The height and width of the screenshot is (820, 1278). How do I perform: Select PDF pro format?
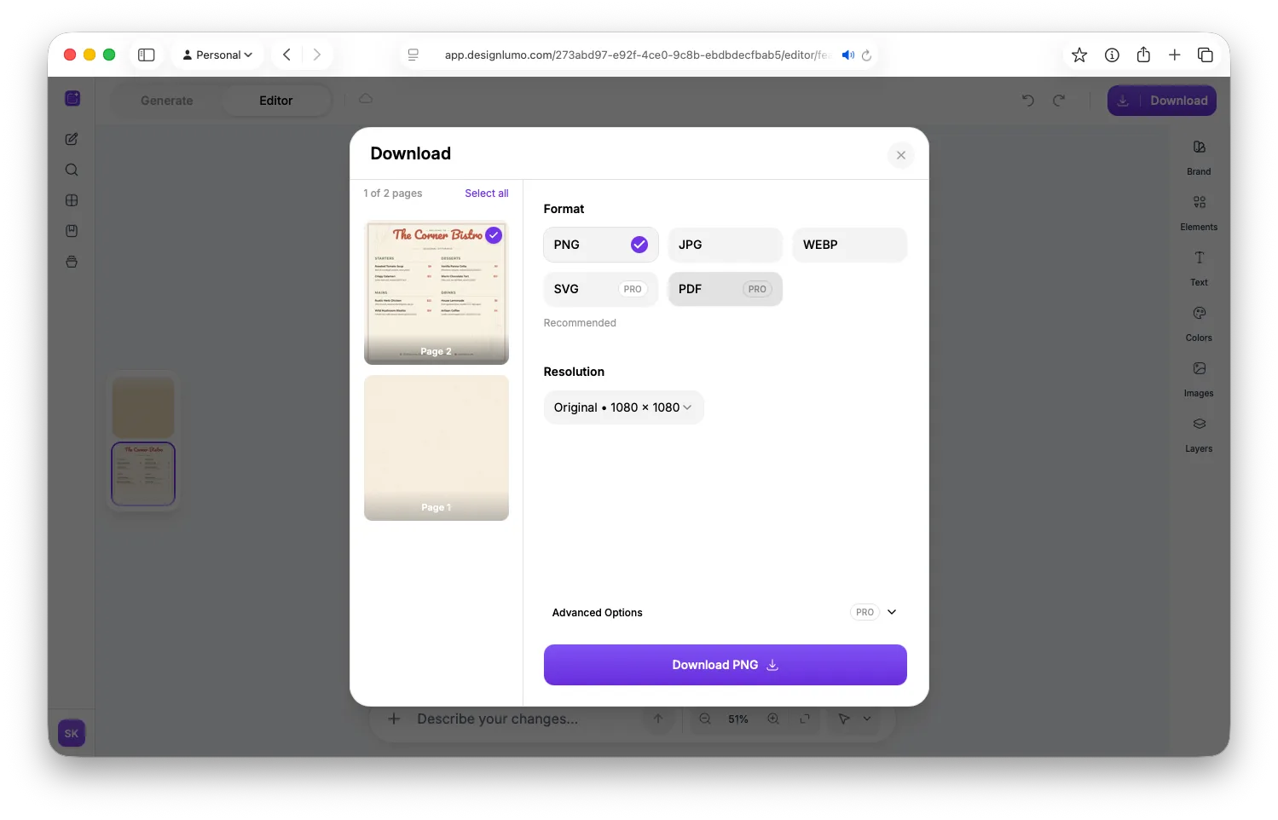tap(725, 289)
